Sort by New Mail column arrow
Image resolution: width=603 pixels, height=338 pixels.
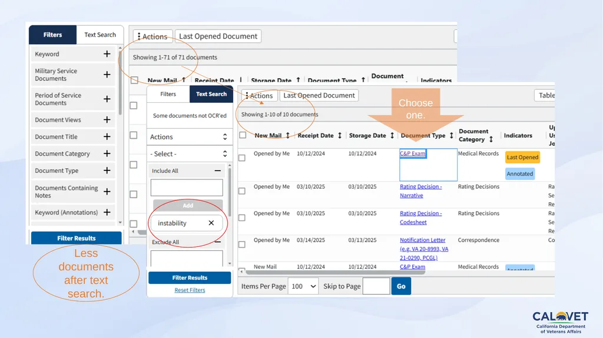(287, 135)
